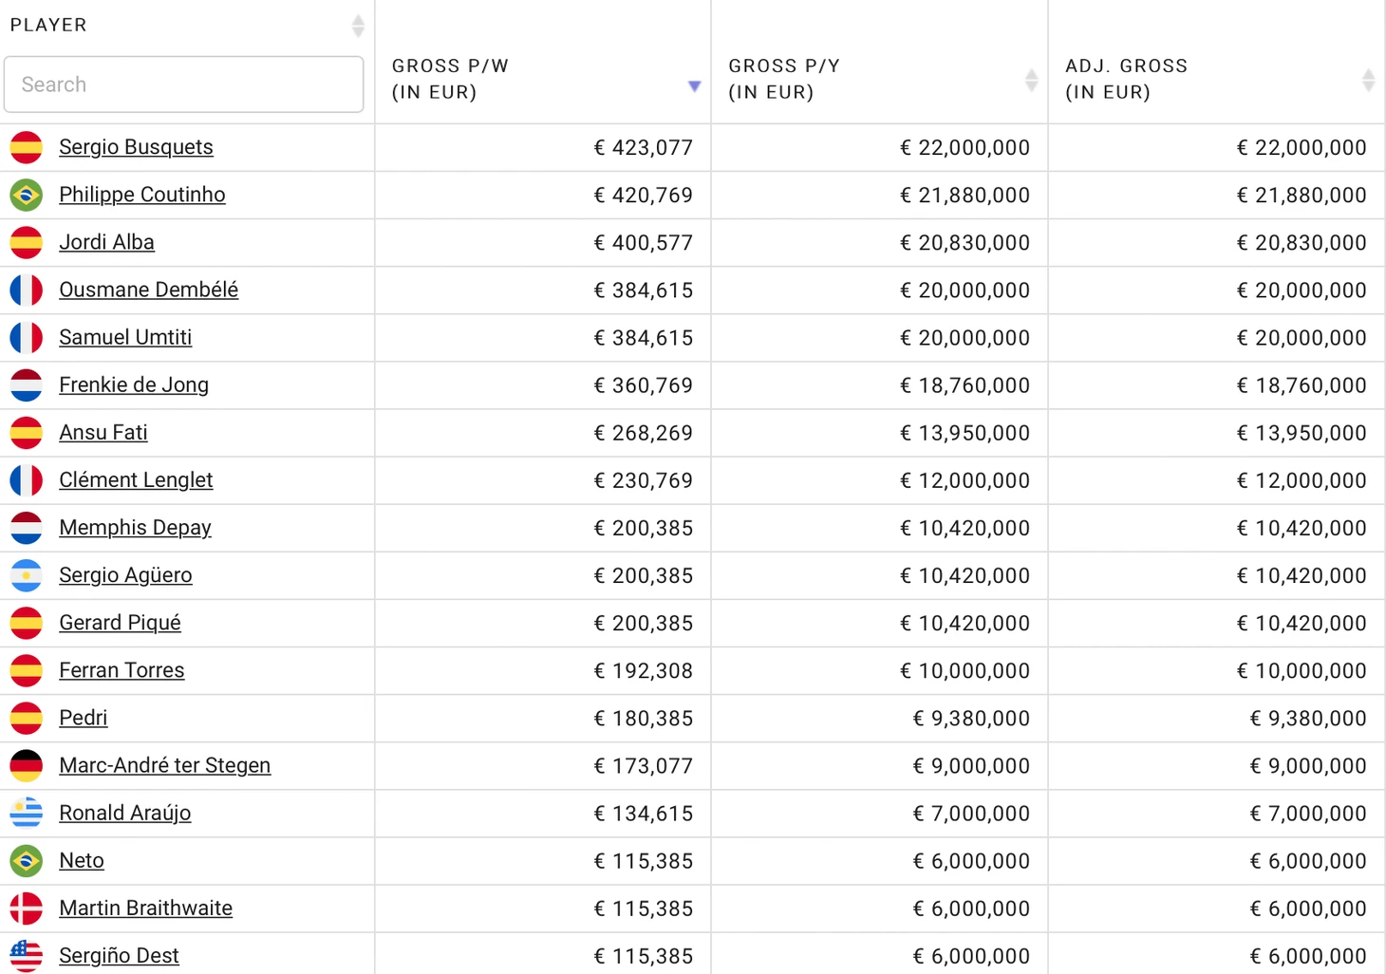This screenshot has height=974, width=1386.
Task: Click Denmark flag beside Martin Braithwaite
Action: coord(27,908)
